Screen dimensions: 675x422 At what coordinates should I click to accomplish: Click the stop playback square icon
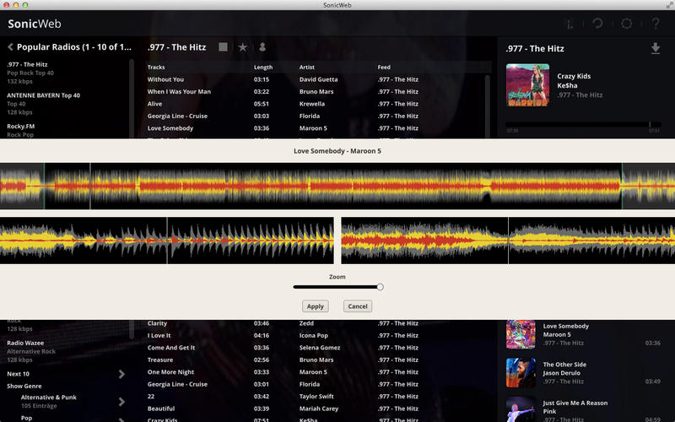(223, 47)
